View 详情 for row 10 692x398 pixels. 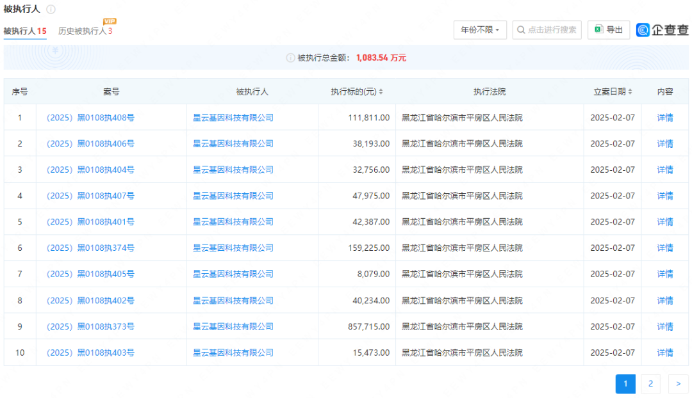tap(665, 353)
